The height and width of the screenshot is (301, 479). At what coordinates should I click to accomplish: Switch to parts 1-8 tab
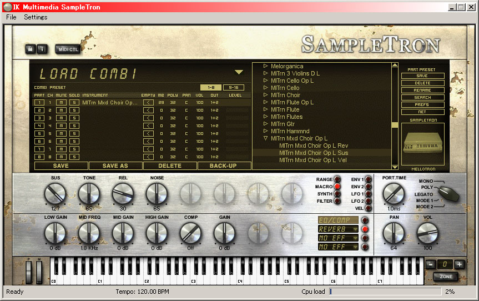click(211, 88)
